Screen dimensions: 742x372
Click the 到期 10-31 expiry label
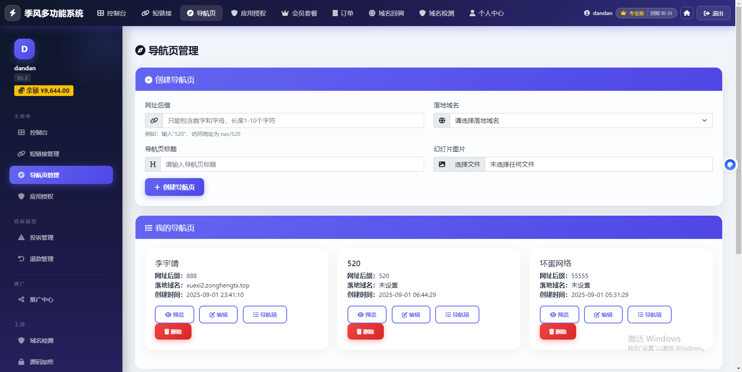coord(661,13)
